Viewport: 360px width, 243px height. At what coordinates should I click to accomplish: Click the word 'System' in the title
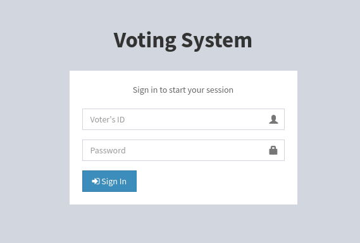pyautogui.click(x=217, y=41)
